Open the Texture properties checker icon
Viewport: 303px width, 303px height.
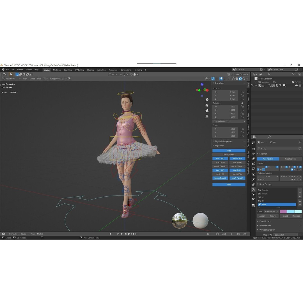[x=253, y=205]
